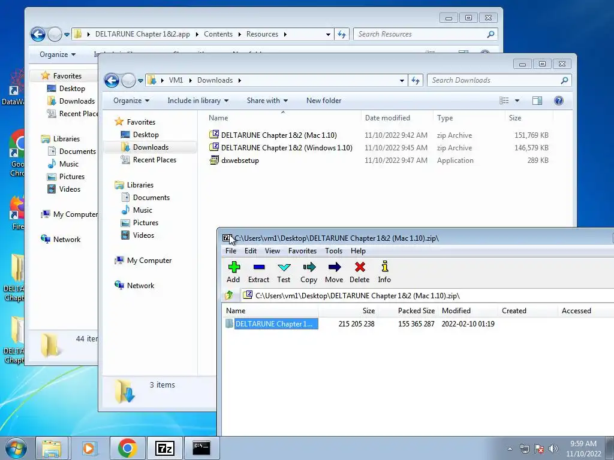Image resolution: width=614 pixels, height=460 pixels.
Task: Open the Tools menu in 7-Zip
Action: click(x=333, y=251)
